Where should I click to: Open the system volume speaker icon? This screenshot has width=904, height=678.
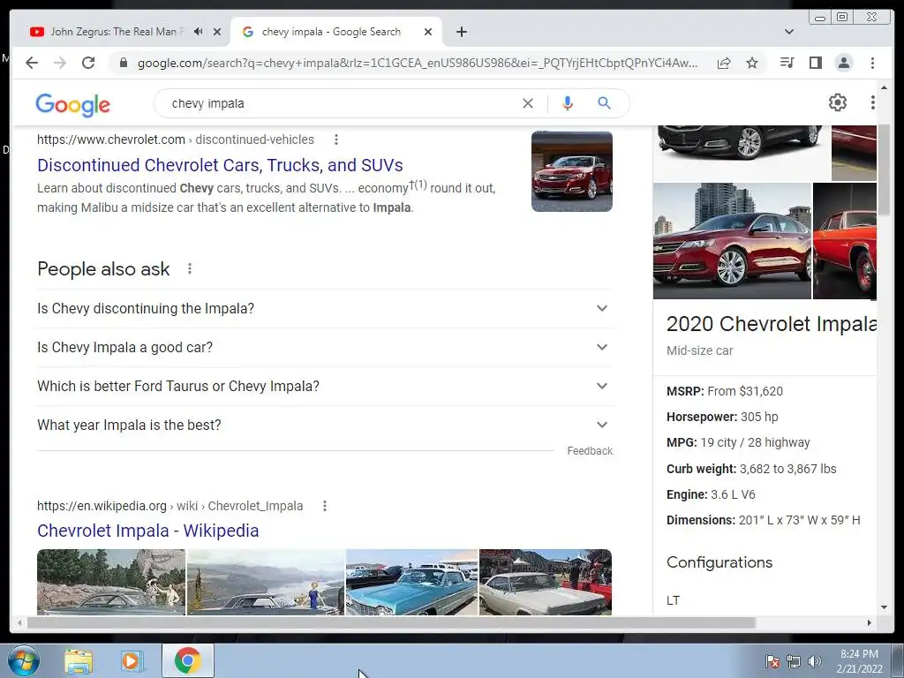(x=815, y=661)
